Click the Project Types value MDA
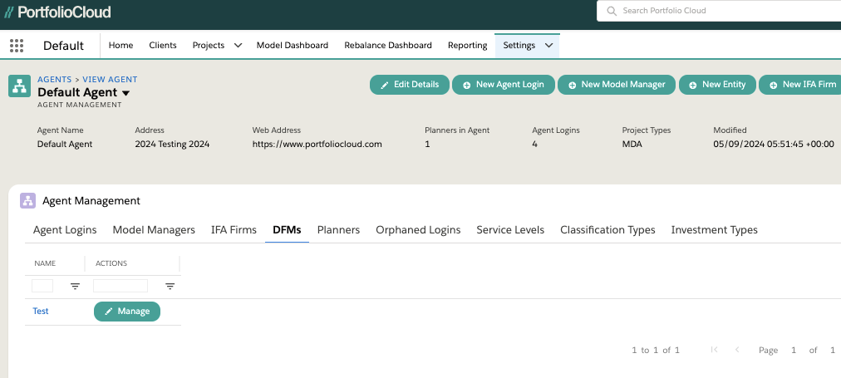 632,145
